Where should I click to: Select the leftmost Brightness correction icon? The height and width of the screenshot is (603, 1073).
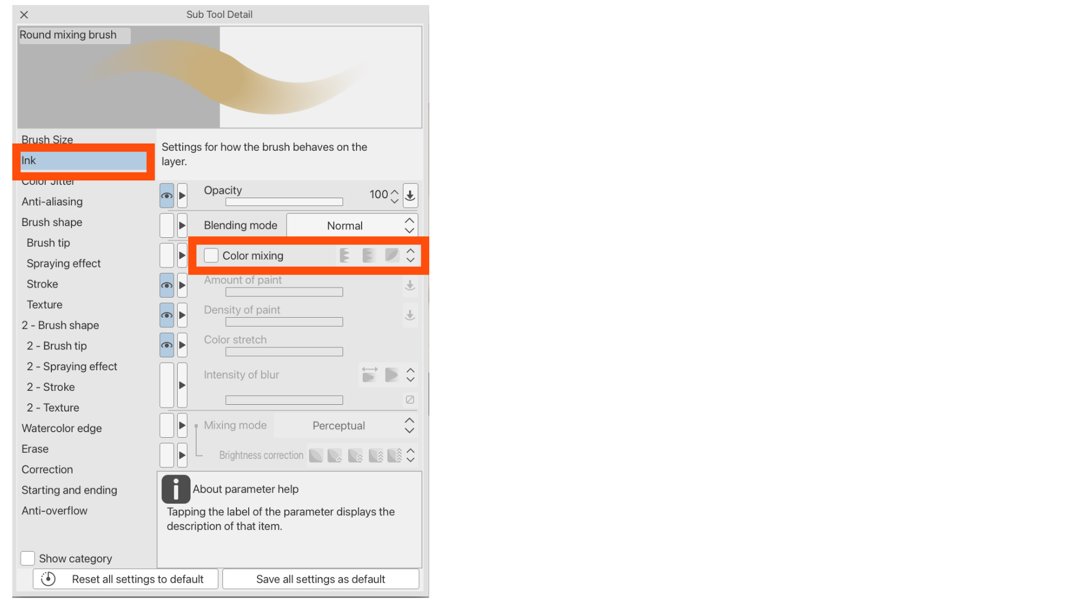(316, 455)
